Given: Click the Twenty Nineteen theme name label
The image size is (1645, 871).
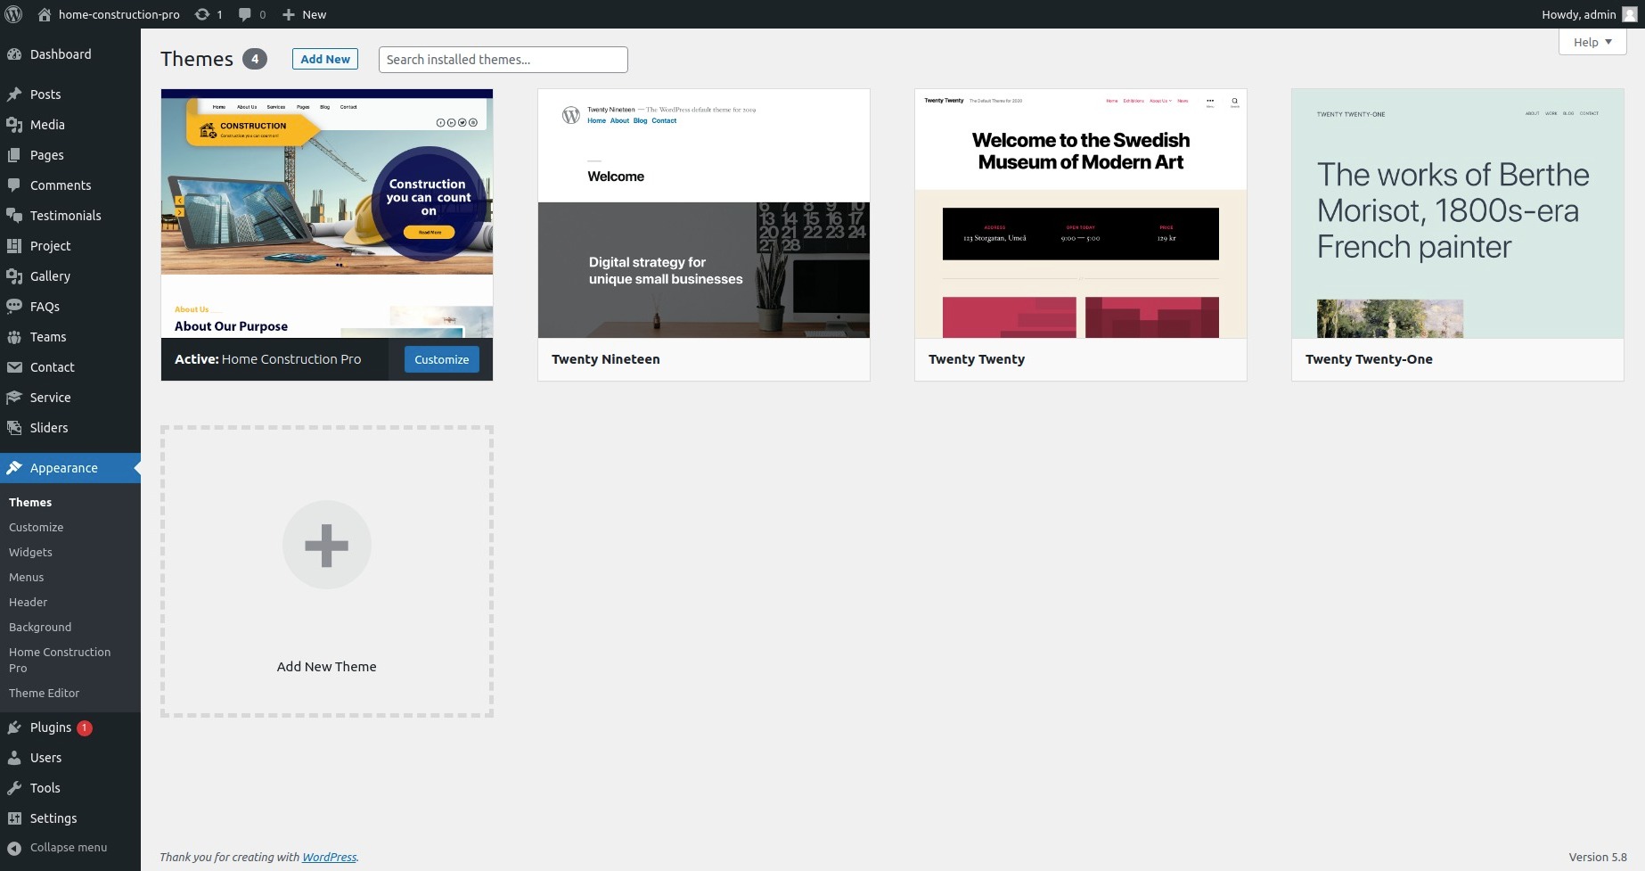Looking at the screenshot, I should coord(606,359).
